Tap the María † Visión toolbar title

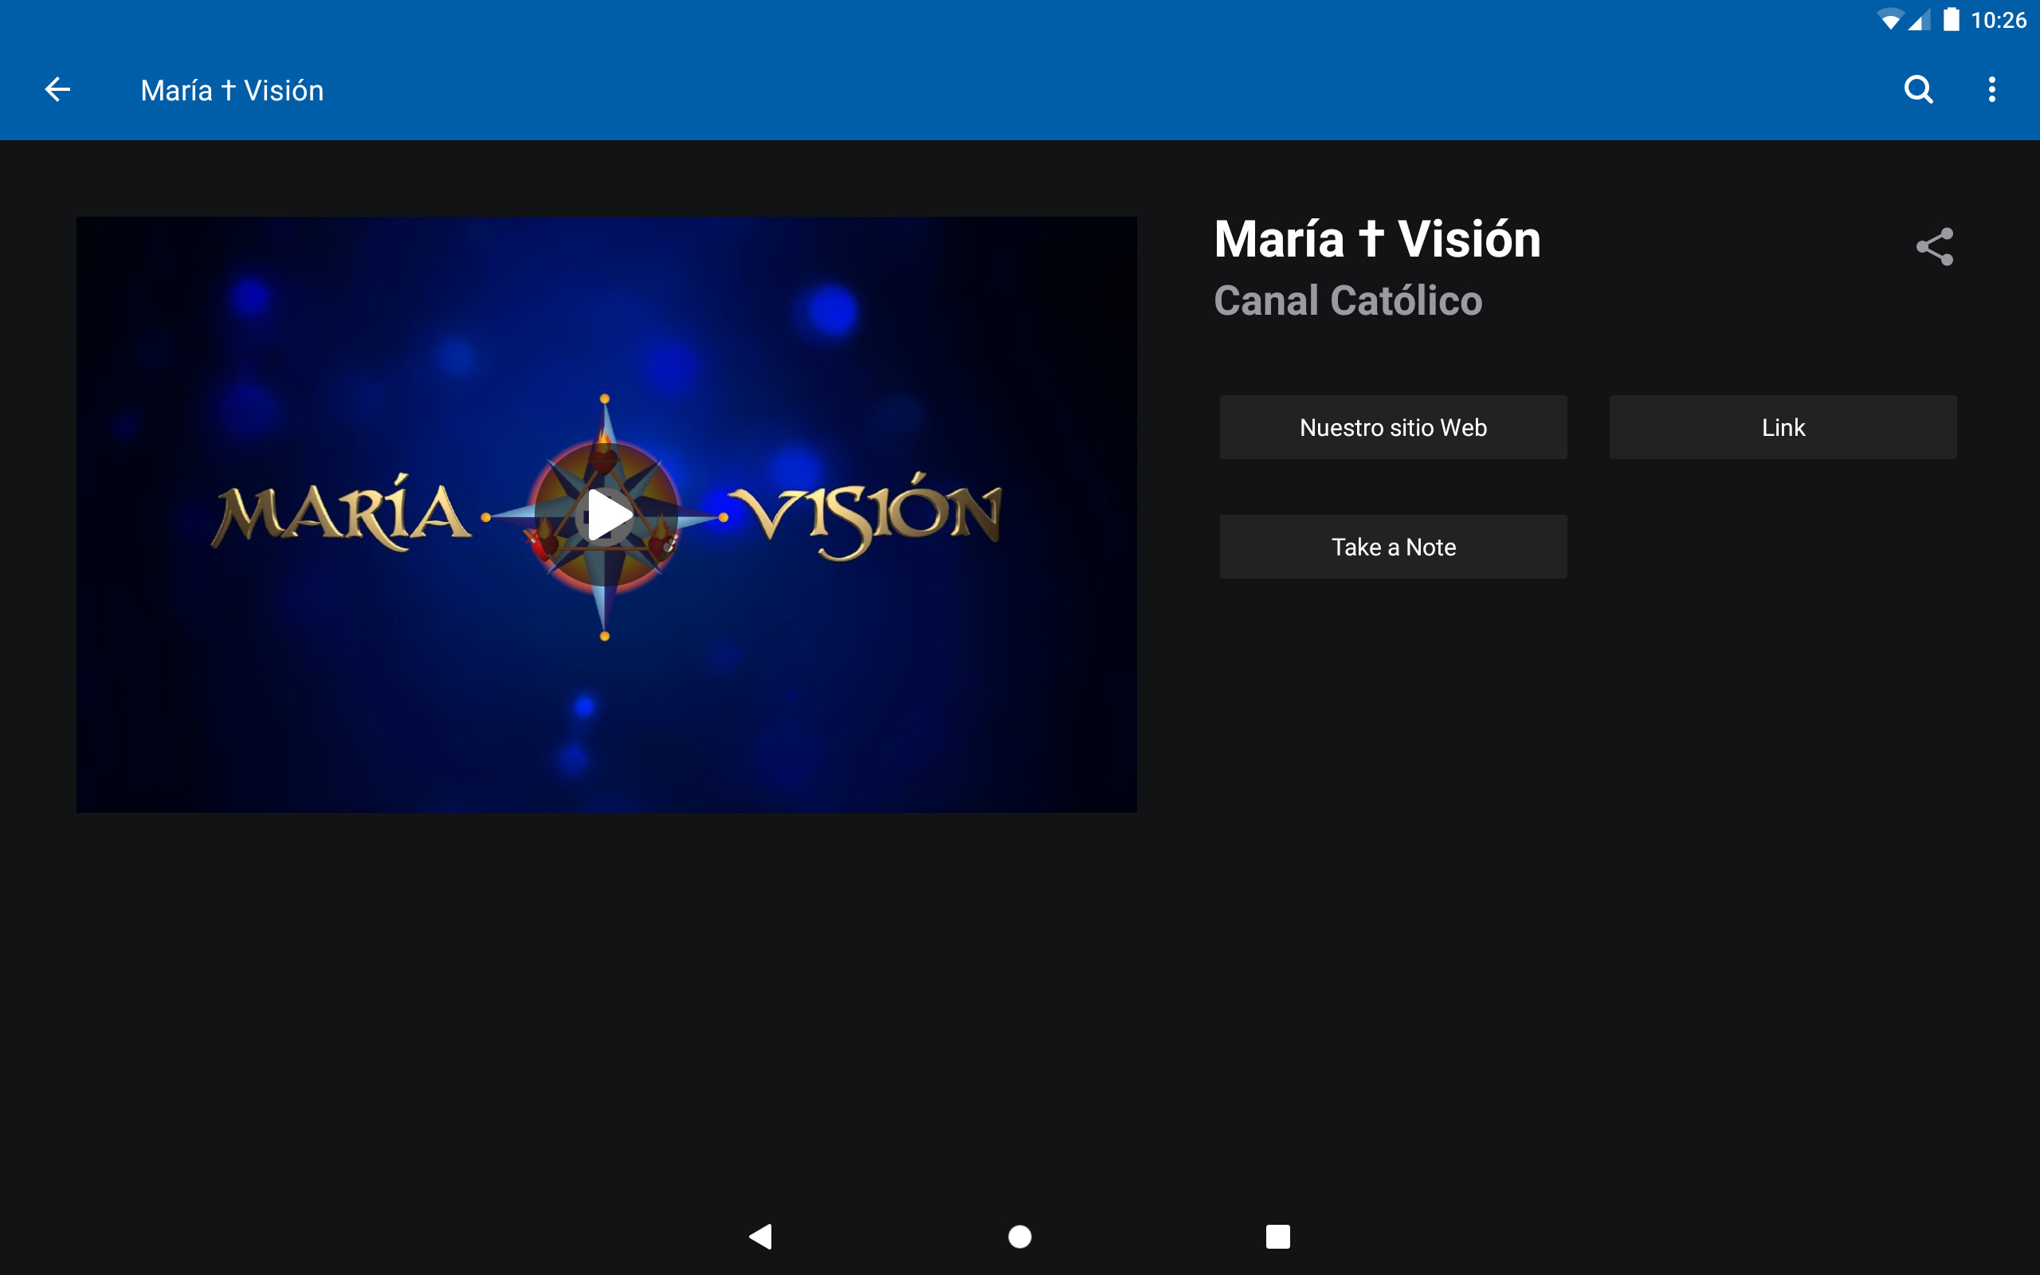coord(232,90)
